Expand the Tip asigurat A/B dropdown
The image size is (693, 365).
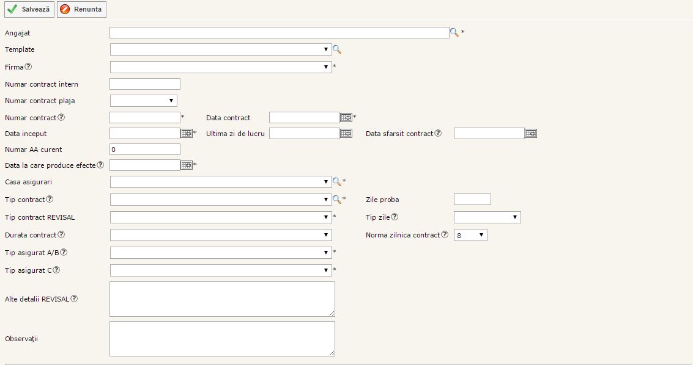(x=221, y=253)
